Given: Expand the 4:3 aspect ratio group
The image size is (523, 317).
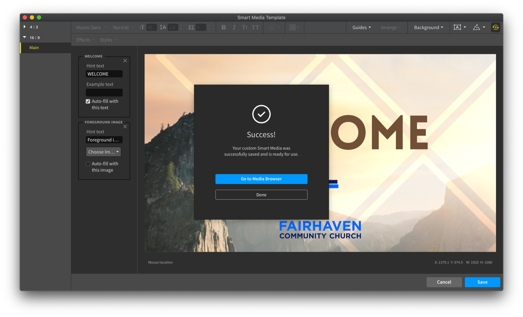Looking at the screenshot, I should click(x=25, y=27).
